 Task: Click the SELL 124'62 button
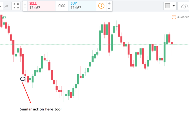pos(41,6)
